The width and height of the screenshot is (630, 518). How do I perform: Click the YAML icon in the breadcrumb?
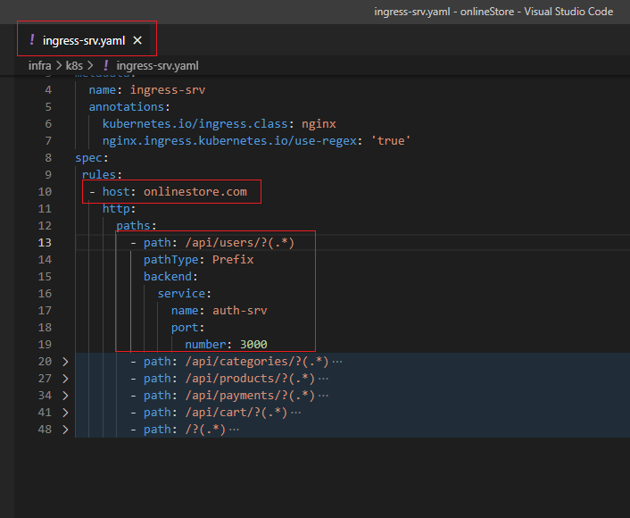[x=106, y=66]
